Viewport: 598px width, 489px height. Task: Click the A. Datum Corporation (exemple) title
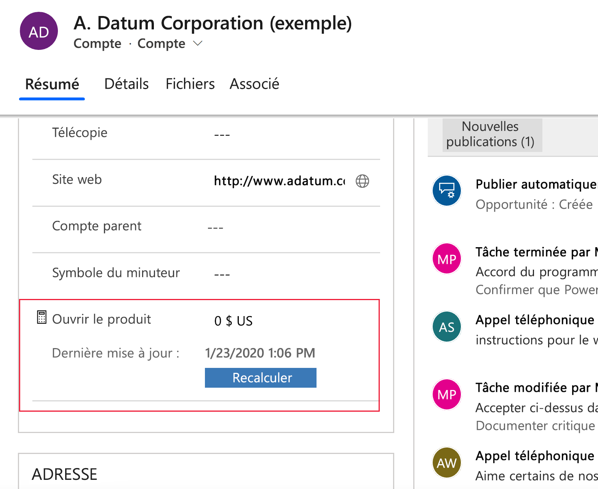[213, 23]
